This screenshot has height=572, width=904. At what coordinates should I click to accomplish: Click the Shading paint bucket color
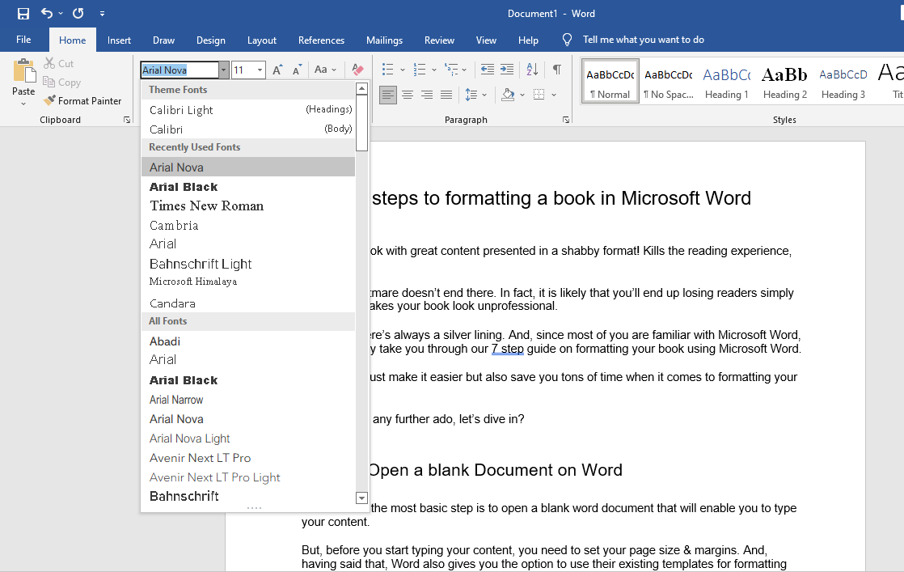click(x=508, y=95)
